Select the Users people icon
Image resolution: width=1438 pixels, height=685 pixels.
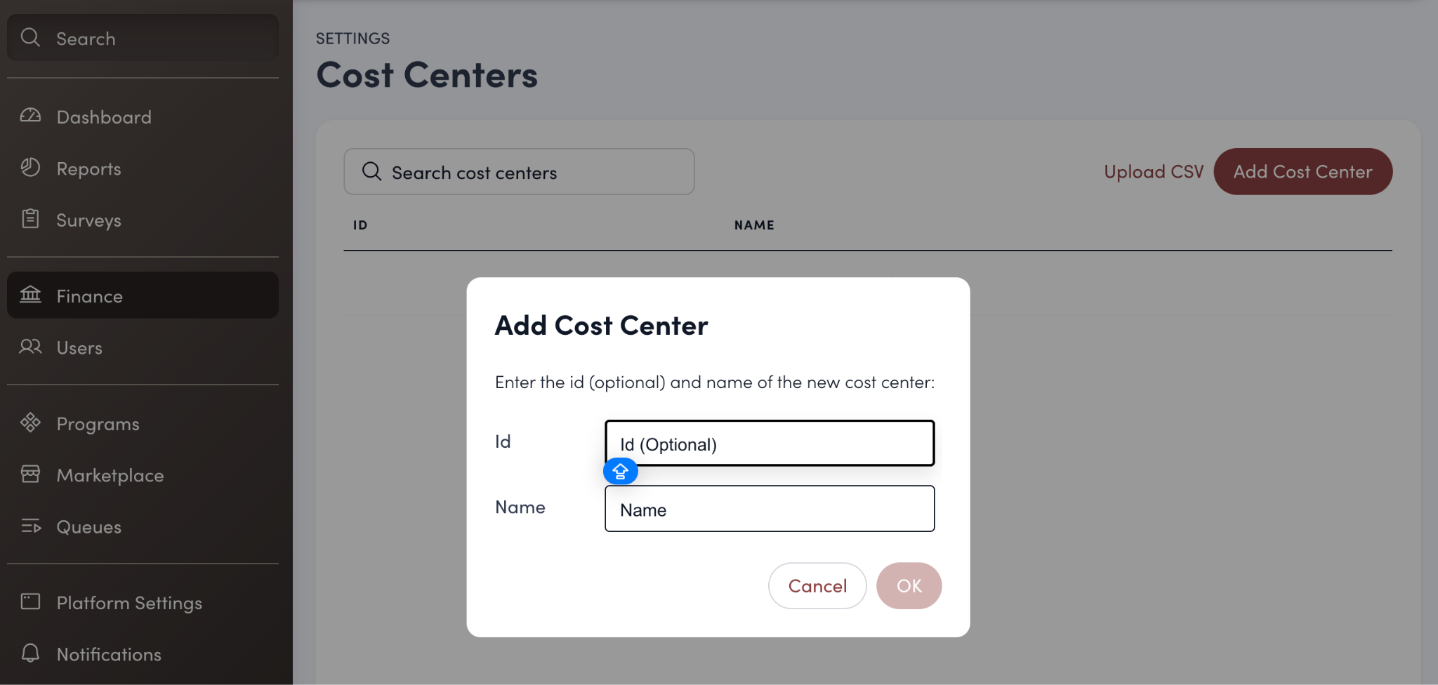pos(31,347)
